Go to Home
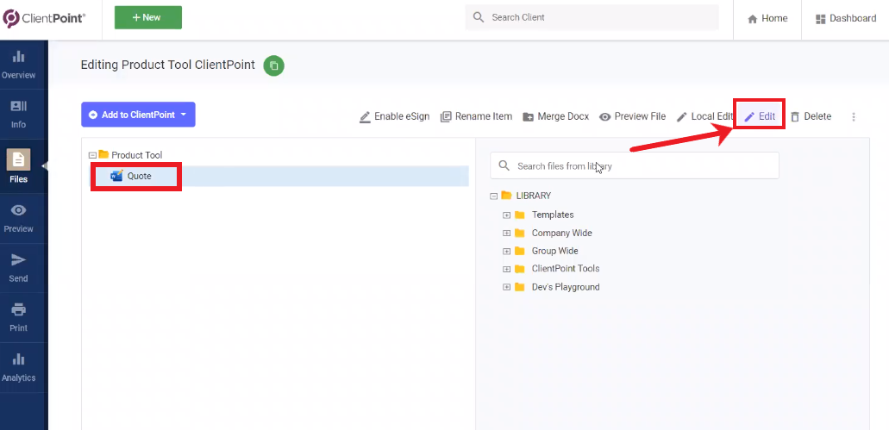889x430 pixels. tap(767, 19)
